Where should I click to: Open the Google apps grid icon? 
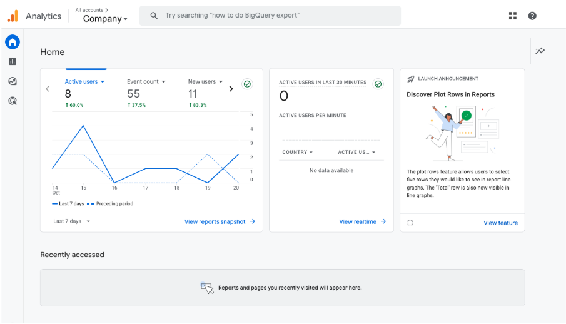513,16
